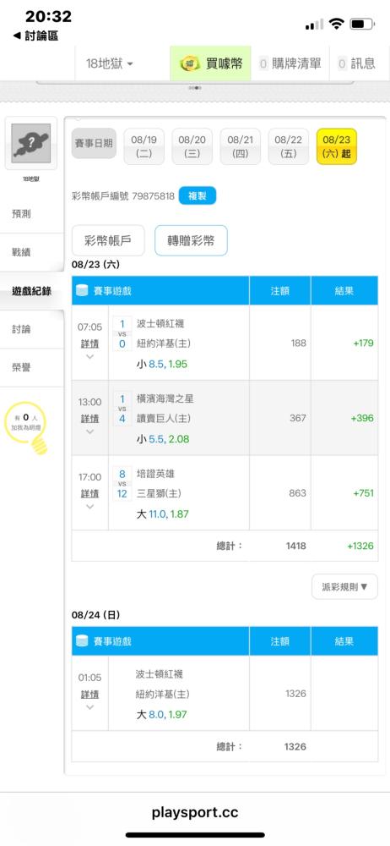Viewport: 390px width, 846px height.
Task: Select the 08/19 (二) date tab
Action: coord(144,146)
